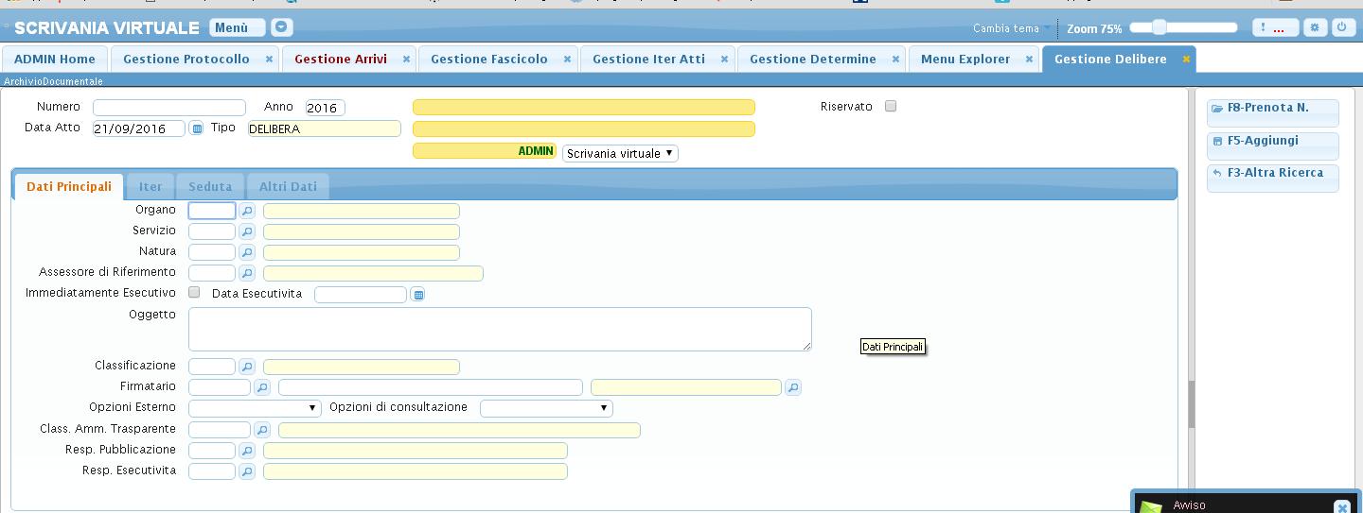Open the Natura lookup magnifier icon
Image resolution: width=1363 pixels, height=513 pixels.
(x=247, y=252)
